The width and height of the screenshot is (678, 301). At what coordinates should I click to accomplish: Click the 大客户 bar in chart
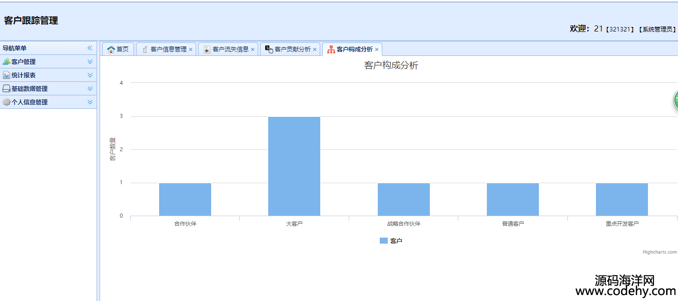point(294,166)
